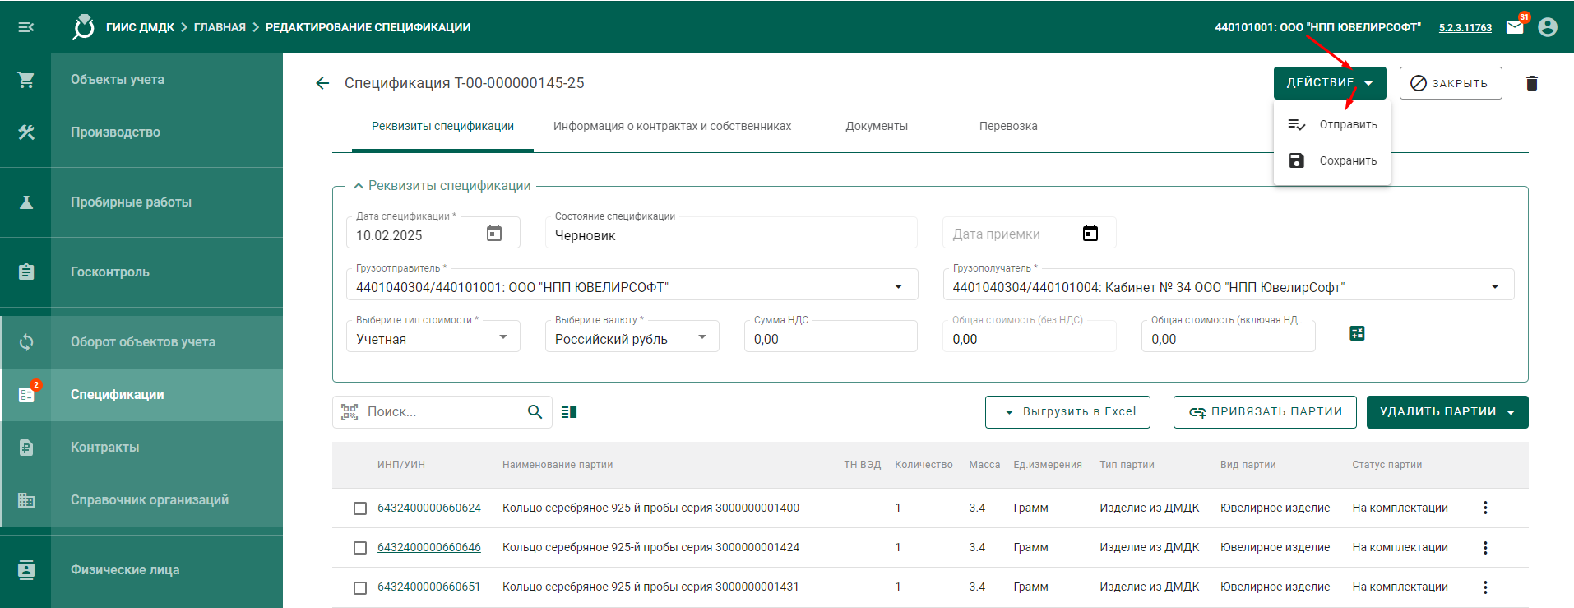Switch to Информация о контрактах и собственниках tab
This screenshot has height=608, width=1574.
click(x=672, y=127)
